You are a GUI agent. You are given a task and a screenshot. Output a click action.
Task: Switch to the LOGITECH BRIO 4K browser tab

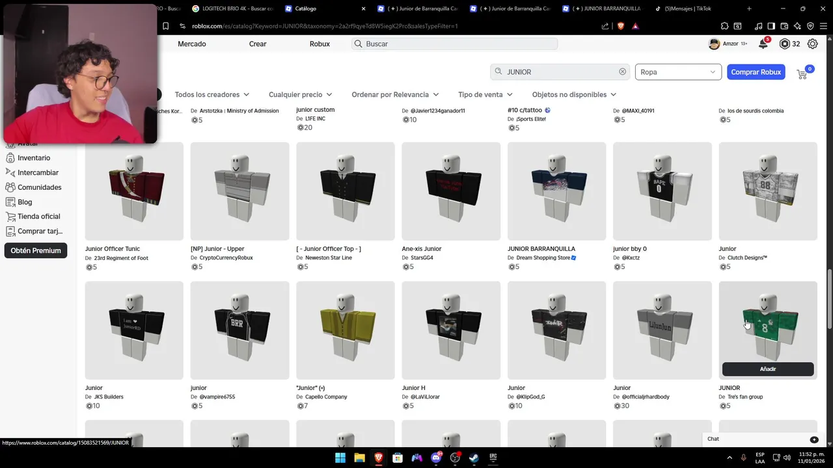[232, 8]
